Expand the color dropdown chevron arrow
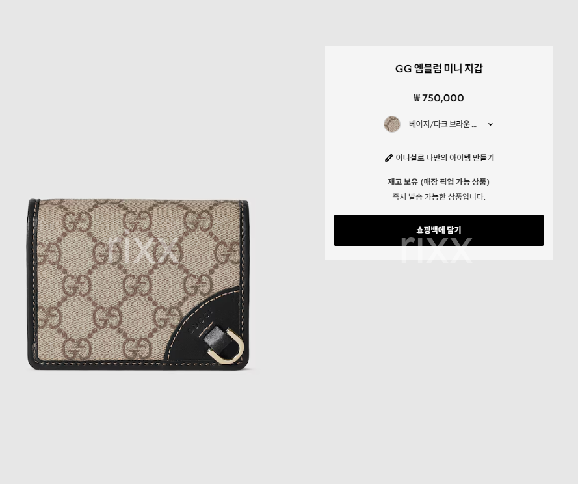Viewport: 578px width, 484px height. 490,124
